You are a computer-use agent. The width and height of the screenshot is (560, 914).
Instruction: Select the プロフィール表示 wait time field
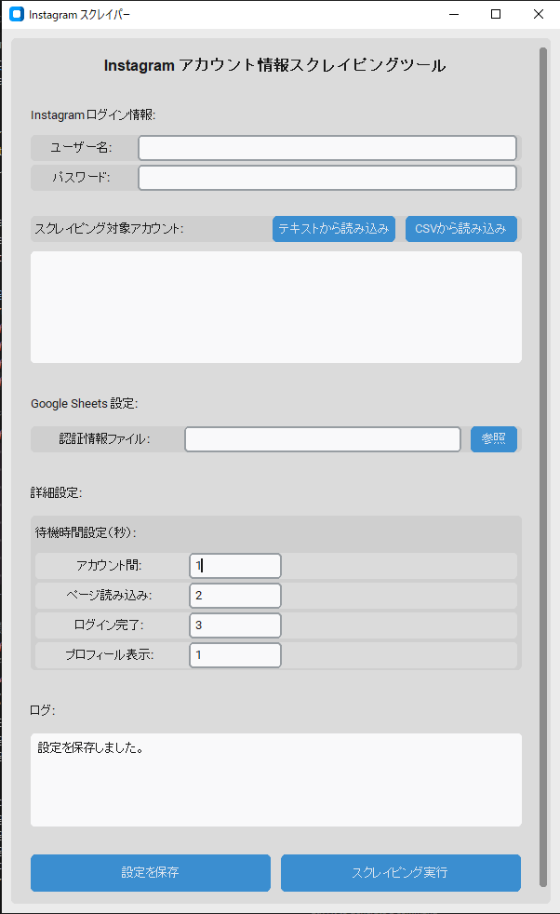click(x=235, y=655)
